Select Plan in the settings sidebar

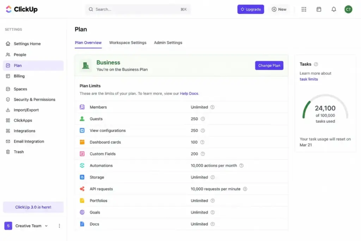pyautogui.click(x=33, y=65)
